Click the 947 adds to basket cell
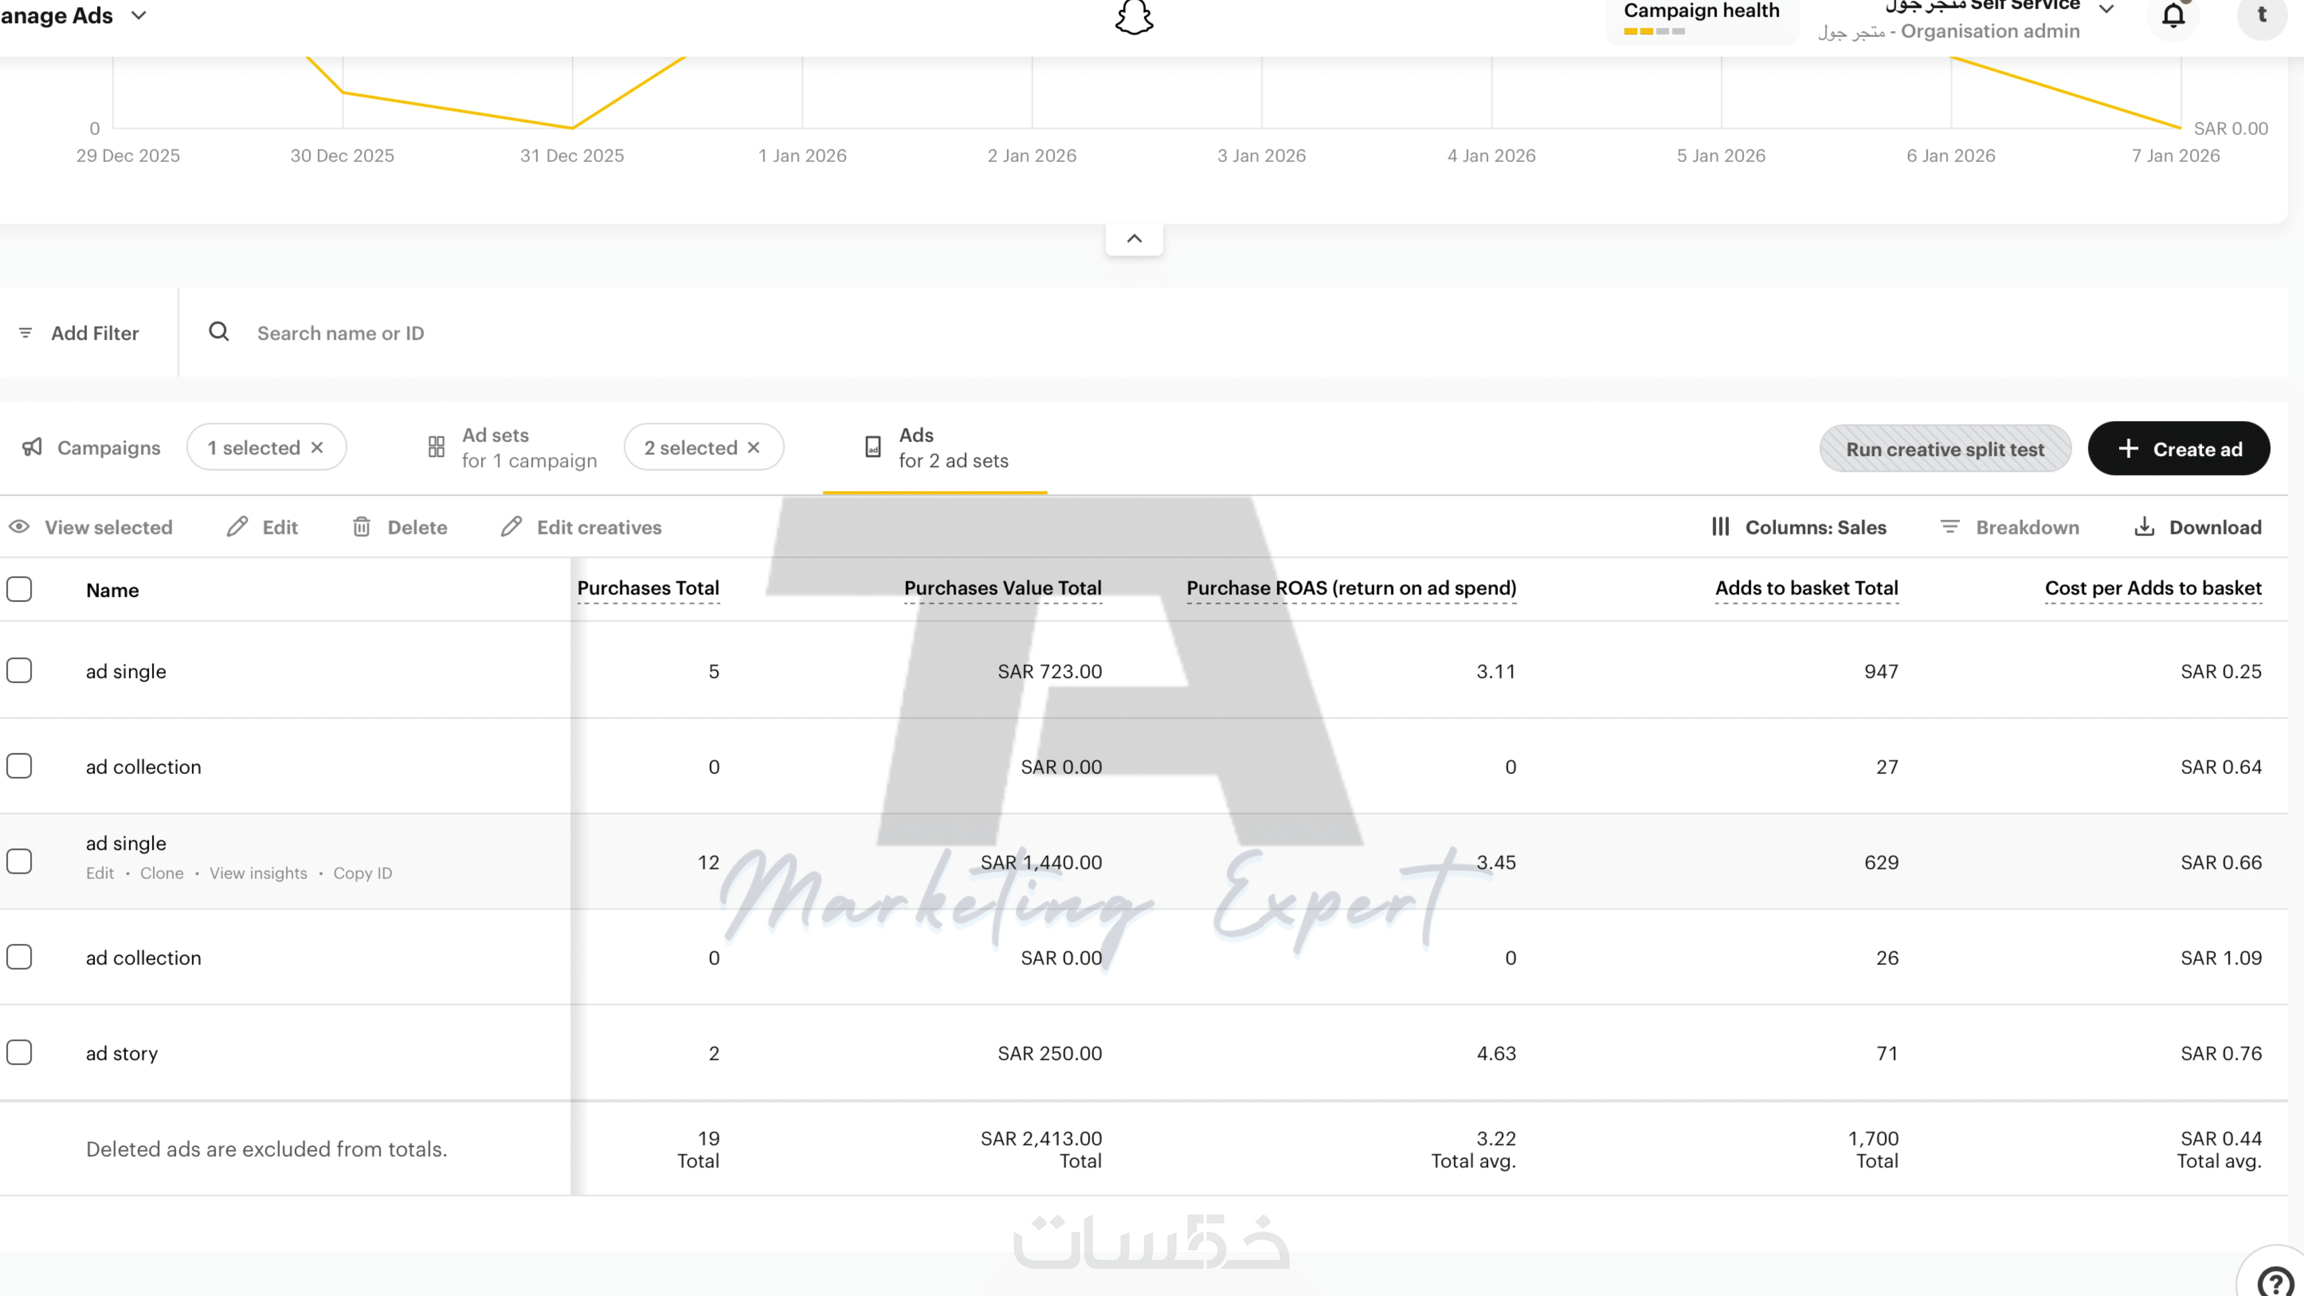Viewport: 2304px width, 1296px height. [1881, 672]
